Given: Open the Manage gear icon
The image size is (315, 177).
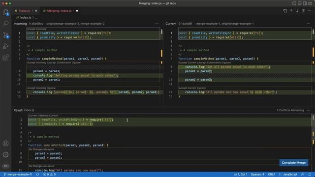Looking at the screenshot, I should click(x=5, y=155).
